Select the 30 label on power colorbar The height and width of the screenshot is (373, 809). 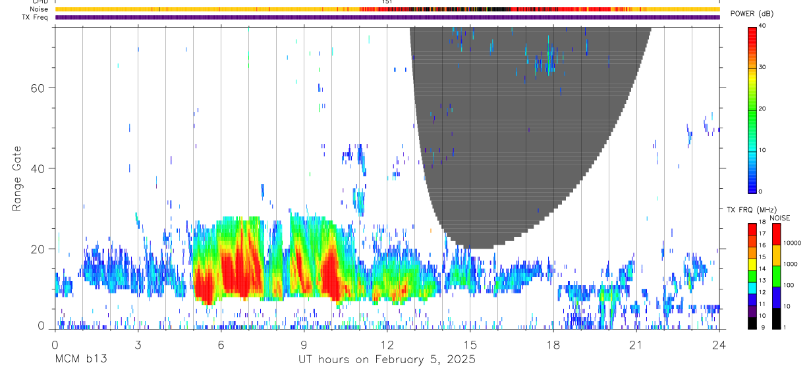(763, 67)
